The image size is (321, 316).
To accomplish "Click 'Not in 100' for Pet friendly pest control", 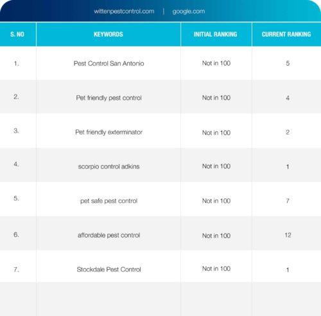I will point(216,98).
